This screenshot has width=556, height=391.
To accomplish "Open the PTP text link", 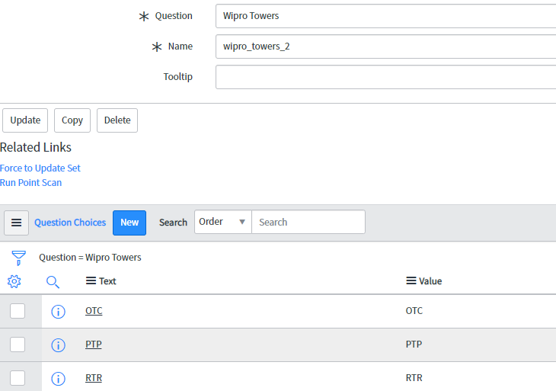I will click(x=93, y=345).
